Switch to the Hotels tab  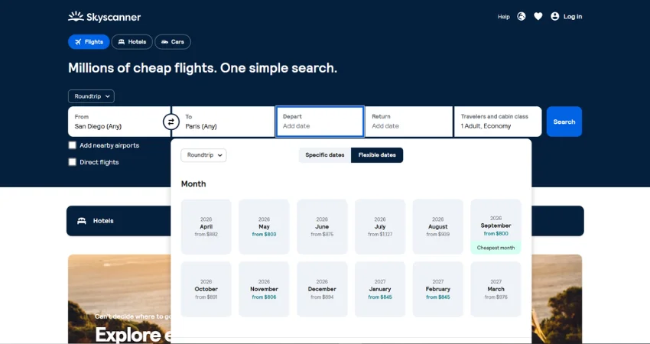tap(132, 42)
